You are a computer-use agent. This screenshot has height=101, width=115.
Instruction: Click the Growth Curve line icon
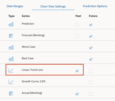click(x=11, y=82)
